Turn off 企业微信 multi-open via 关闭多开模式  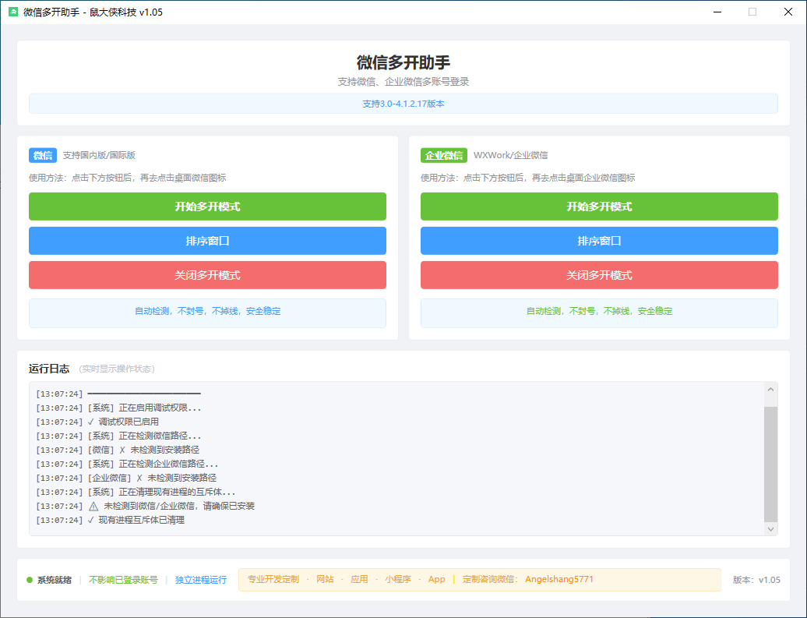pos(599,275)
